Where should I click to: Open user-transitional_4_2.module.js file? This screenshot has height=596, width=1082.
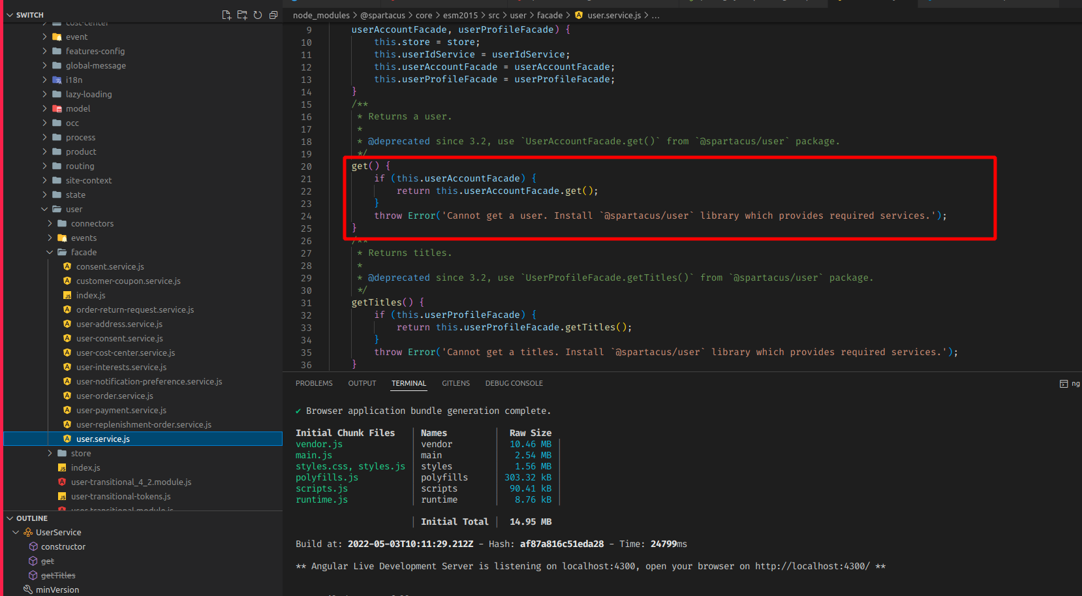pos(131,482)
